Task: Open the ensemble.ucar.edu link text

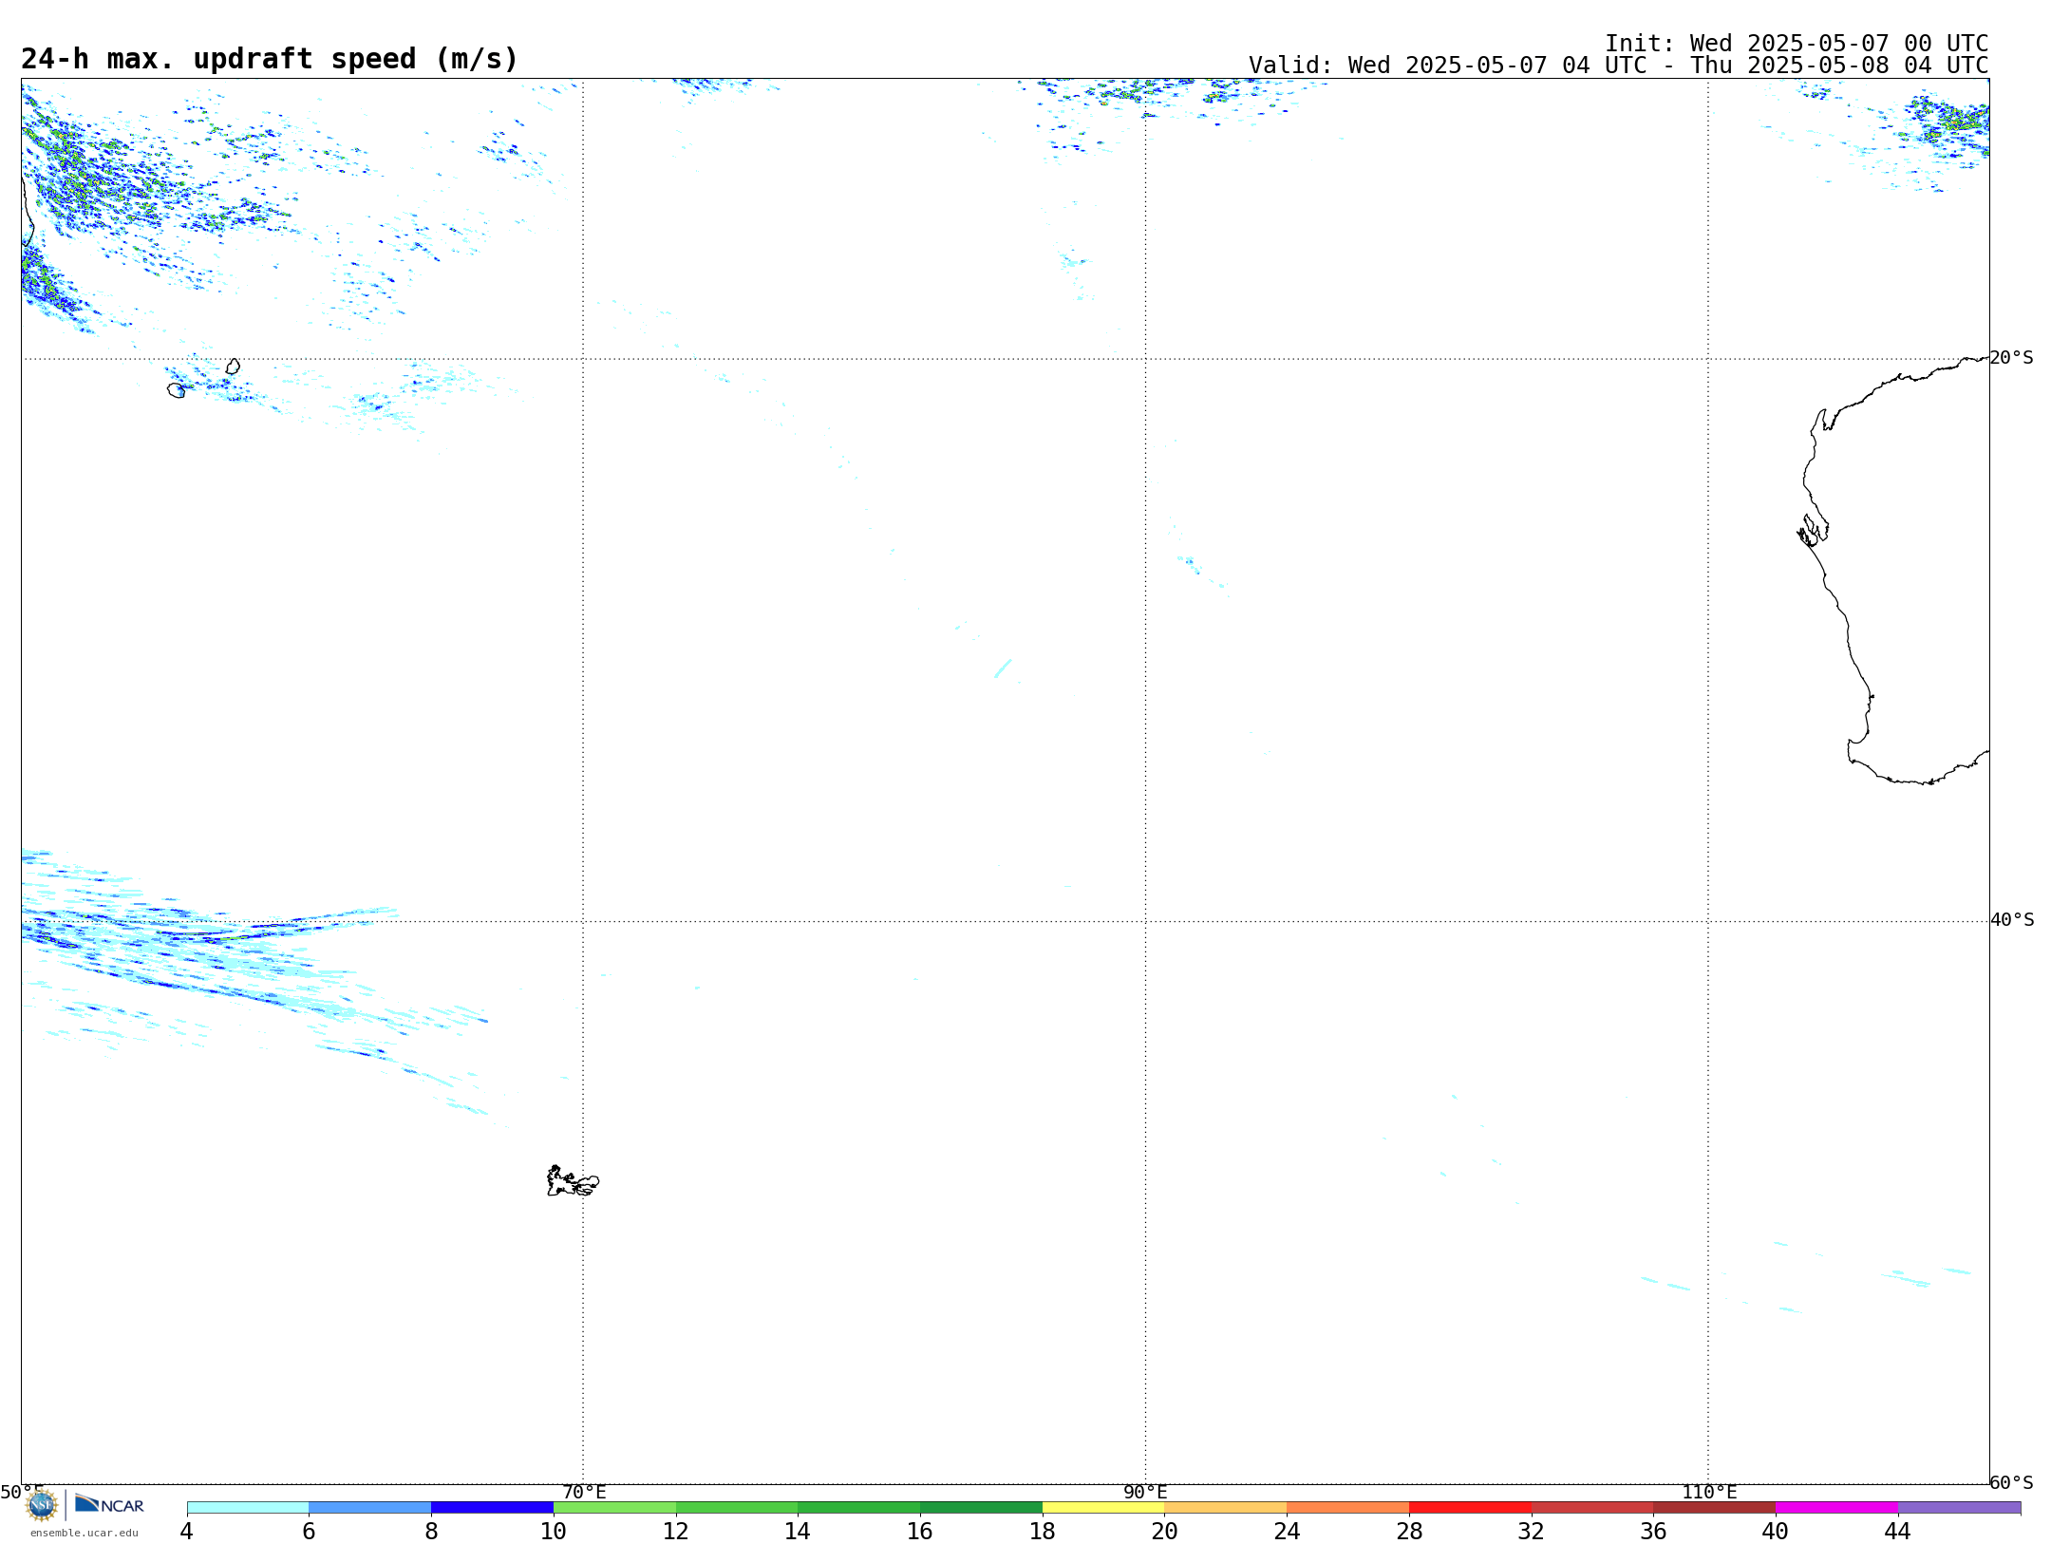Action: pyautogui.click(x=85, y=1533)
